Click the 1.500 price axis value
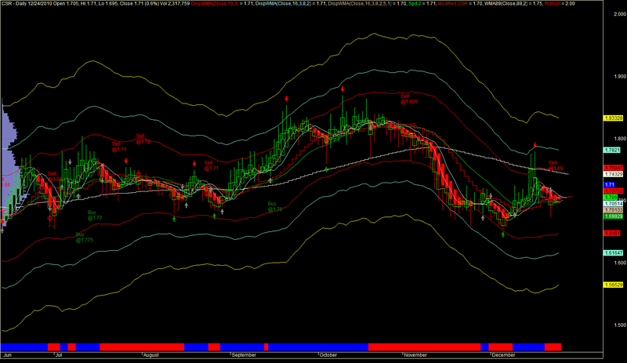This screenshot has width=627, height=363. [x=620, y=325]
